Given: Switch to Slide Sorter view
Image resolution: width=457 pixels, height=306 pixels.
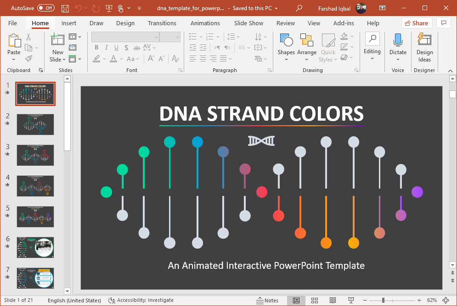Looking at the screenshot, I should 315,300.
